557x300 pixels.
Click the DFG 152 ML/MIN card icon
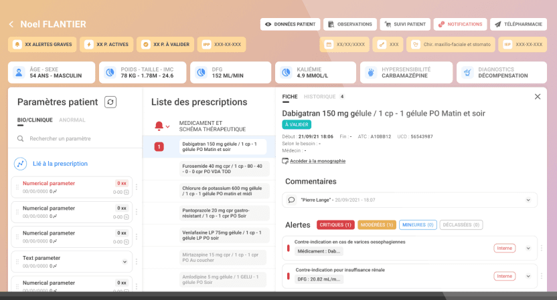click(201, 72)
